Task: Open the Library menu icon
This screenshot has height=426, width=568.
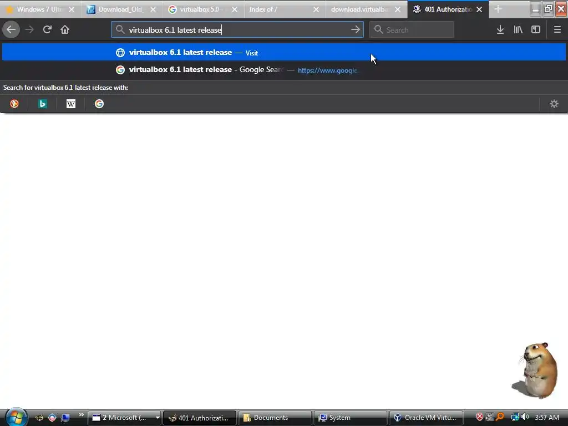Action: 518,30
